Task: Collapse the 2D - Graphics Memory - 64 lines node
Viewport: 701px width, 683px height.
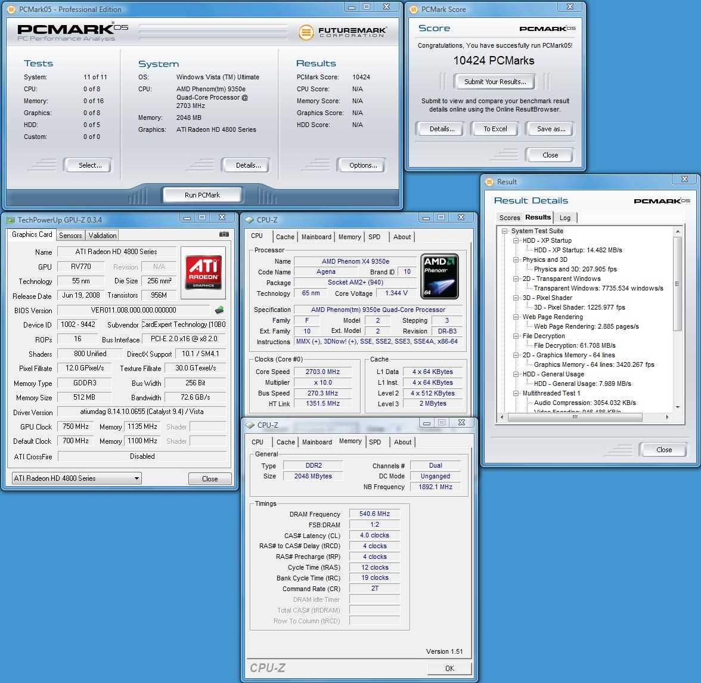Action: pyautogui.click(x=516, y=355)
